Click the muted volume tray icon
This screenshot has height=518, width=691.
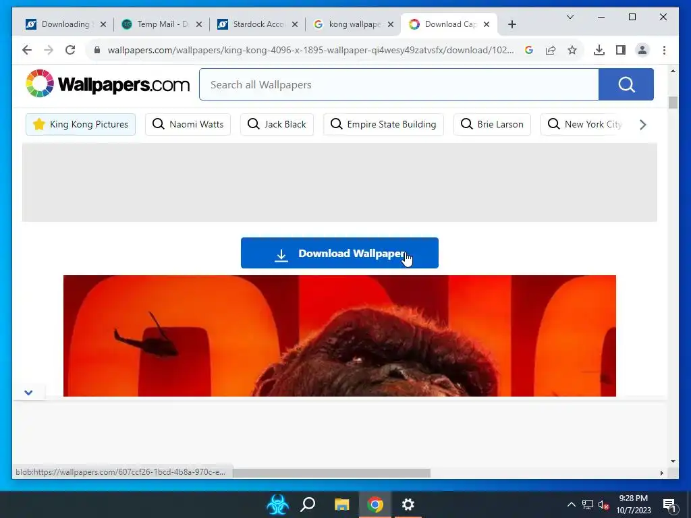[603, 505]
